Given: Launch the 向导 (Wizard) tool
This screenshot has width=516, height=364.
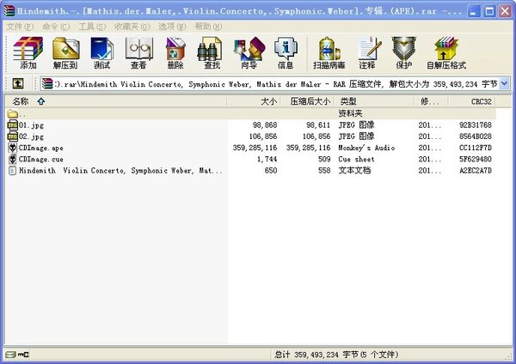Looking at the screenshot, I should (x=249, y=52).
